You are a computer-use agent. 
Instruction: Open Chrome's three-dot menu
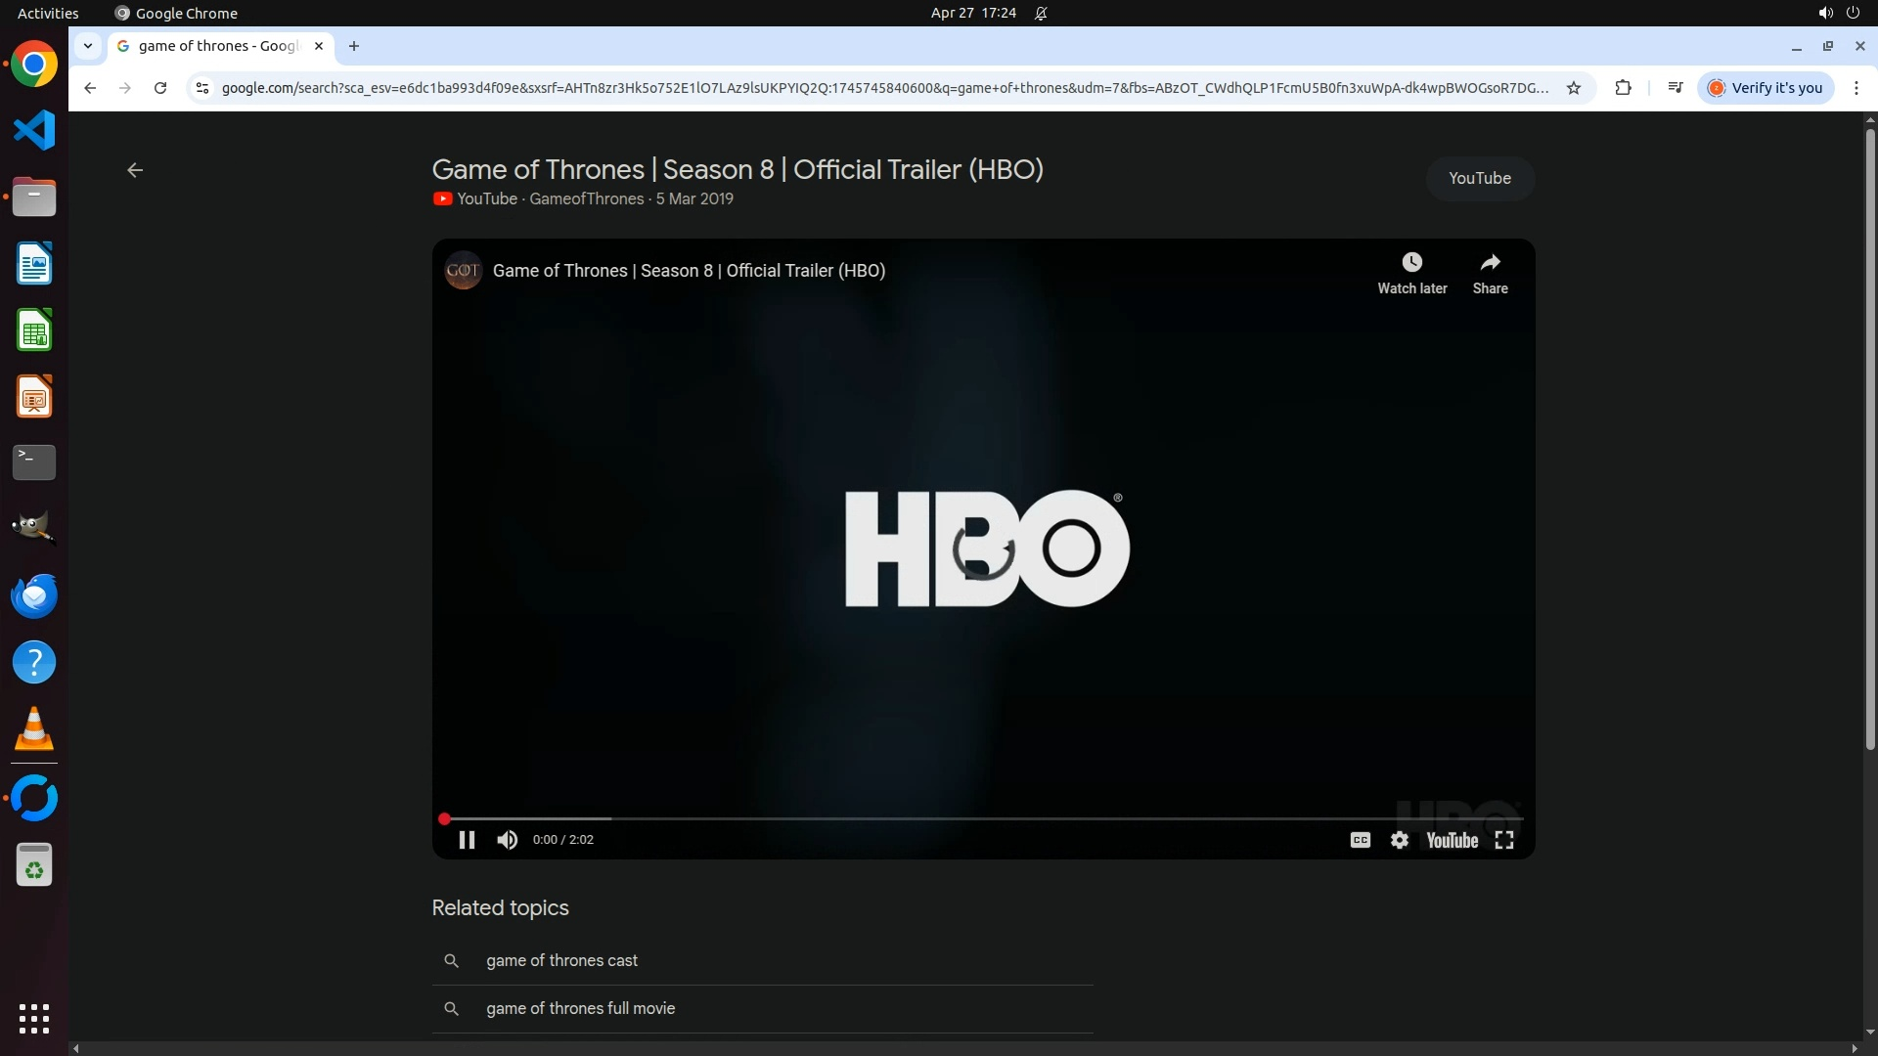tap(1856, 88)
